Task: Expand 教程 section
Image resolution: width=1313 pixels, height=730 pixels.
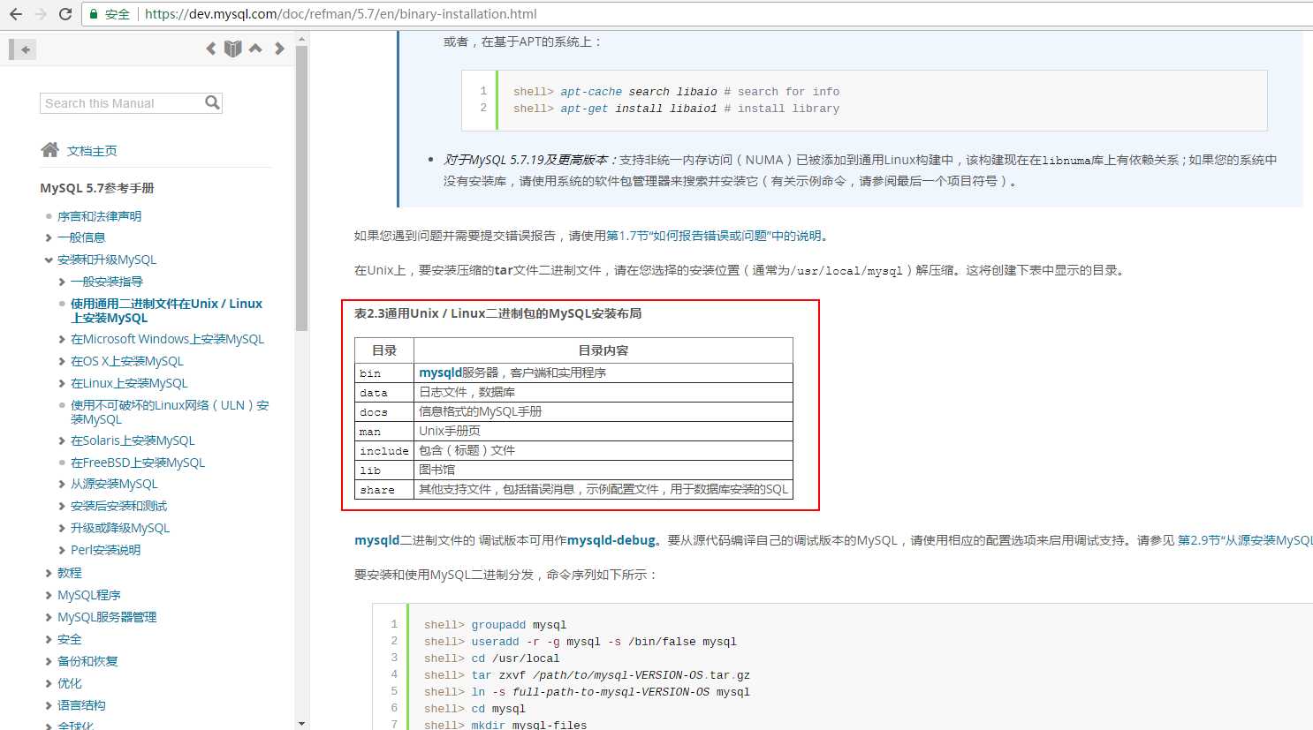Action: point(49,573)
